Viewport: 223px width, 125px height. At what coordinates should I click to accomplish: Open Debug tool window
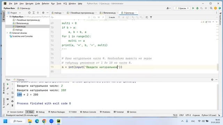(x=40, y=112)
